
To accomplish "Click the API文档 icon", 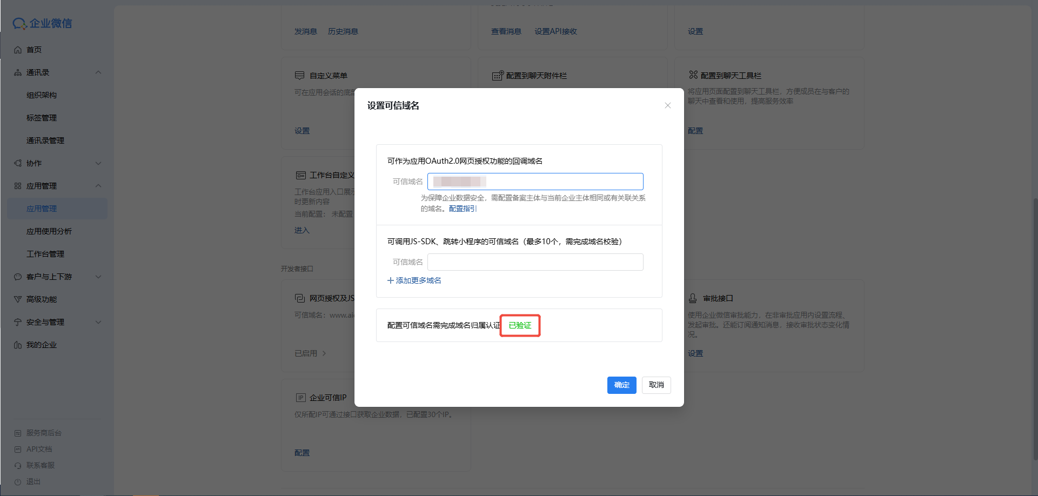I will (18, 449).
